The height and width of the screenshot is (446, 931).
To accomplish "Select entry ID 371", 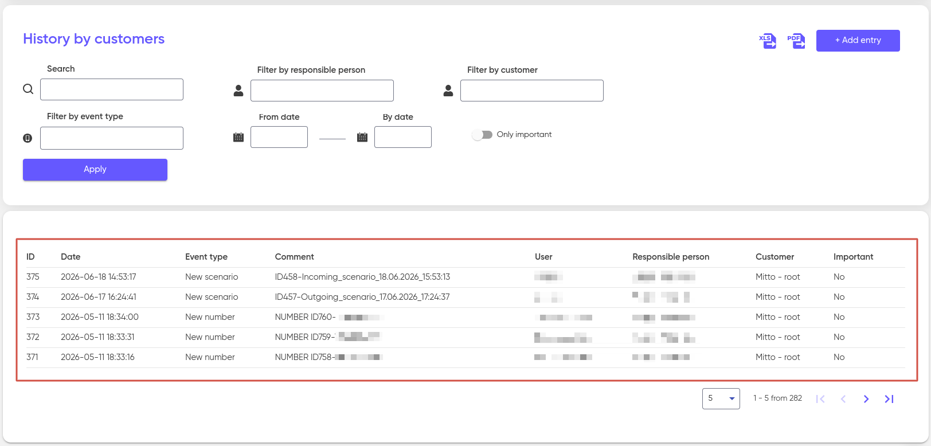I will (32, 357).
